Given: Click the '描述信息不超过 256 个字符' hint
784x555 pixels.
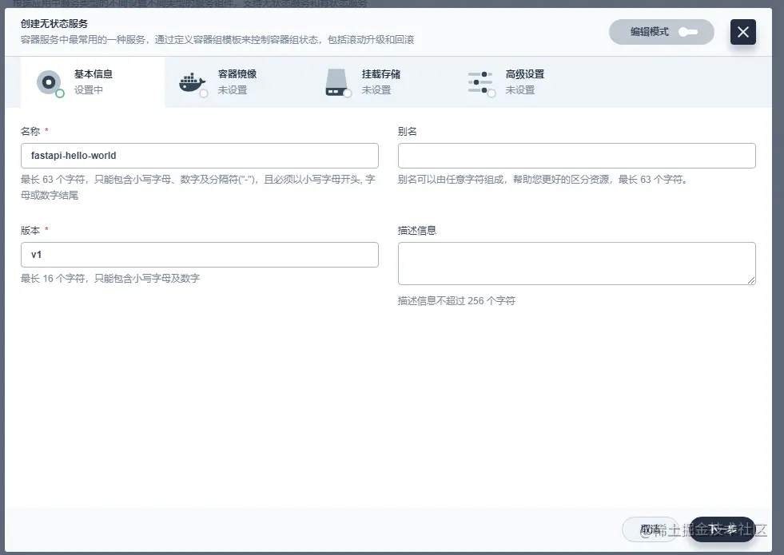Looking at the screenshot, I should [x=456, y=301].
